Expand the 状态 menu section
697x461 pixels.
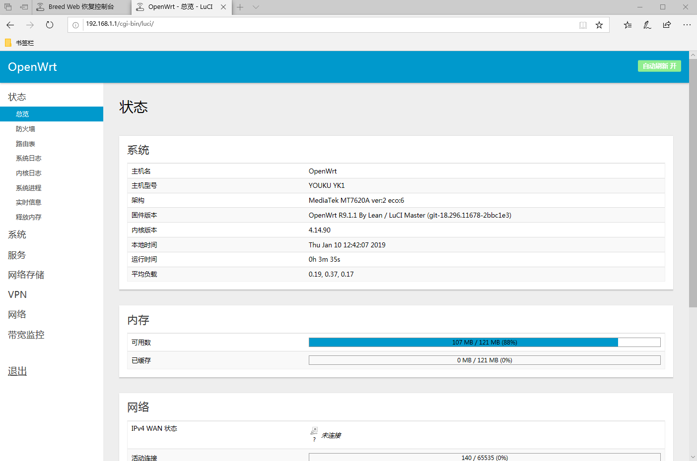pyautogui.click(x=17, y=97)
